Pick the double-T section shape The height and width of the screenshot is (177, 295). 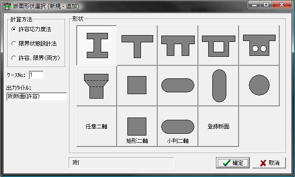178,45
